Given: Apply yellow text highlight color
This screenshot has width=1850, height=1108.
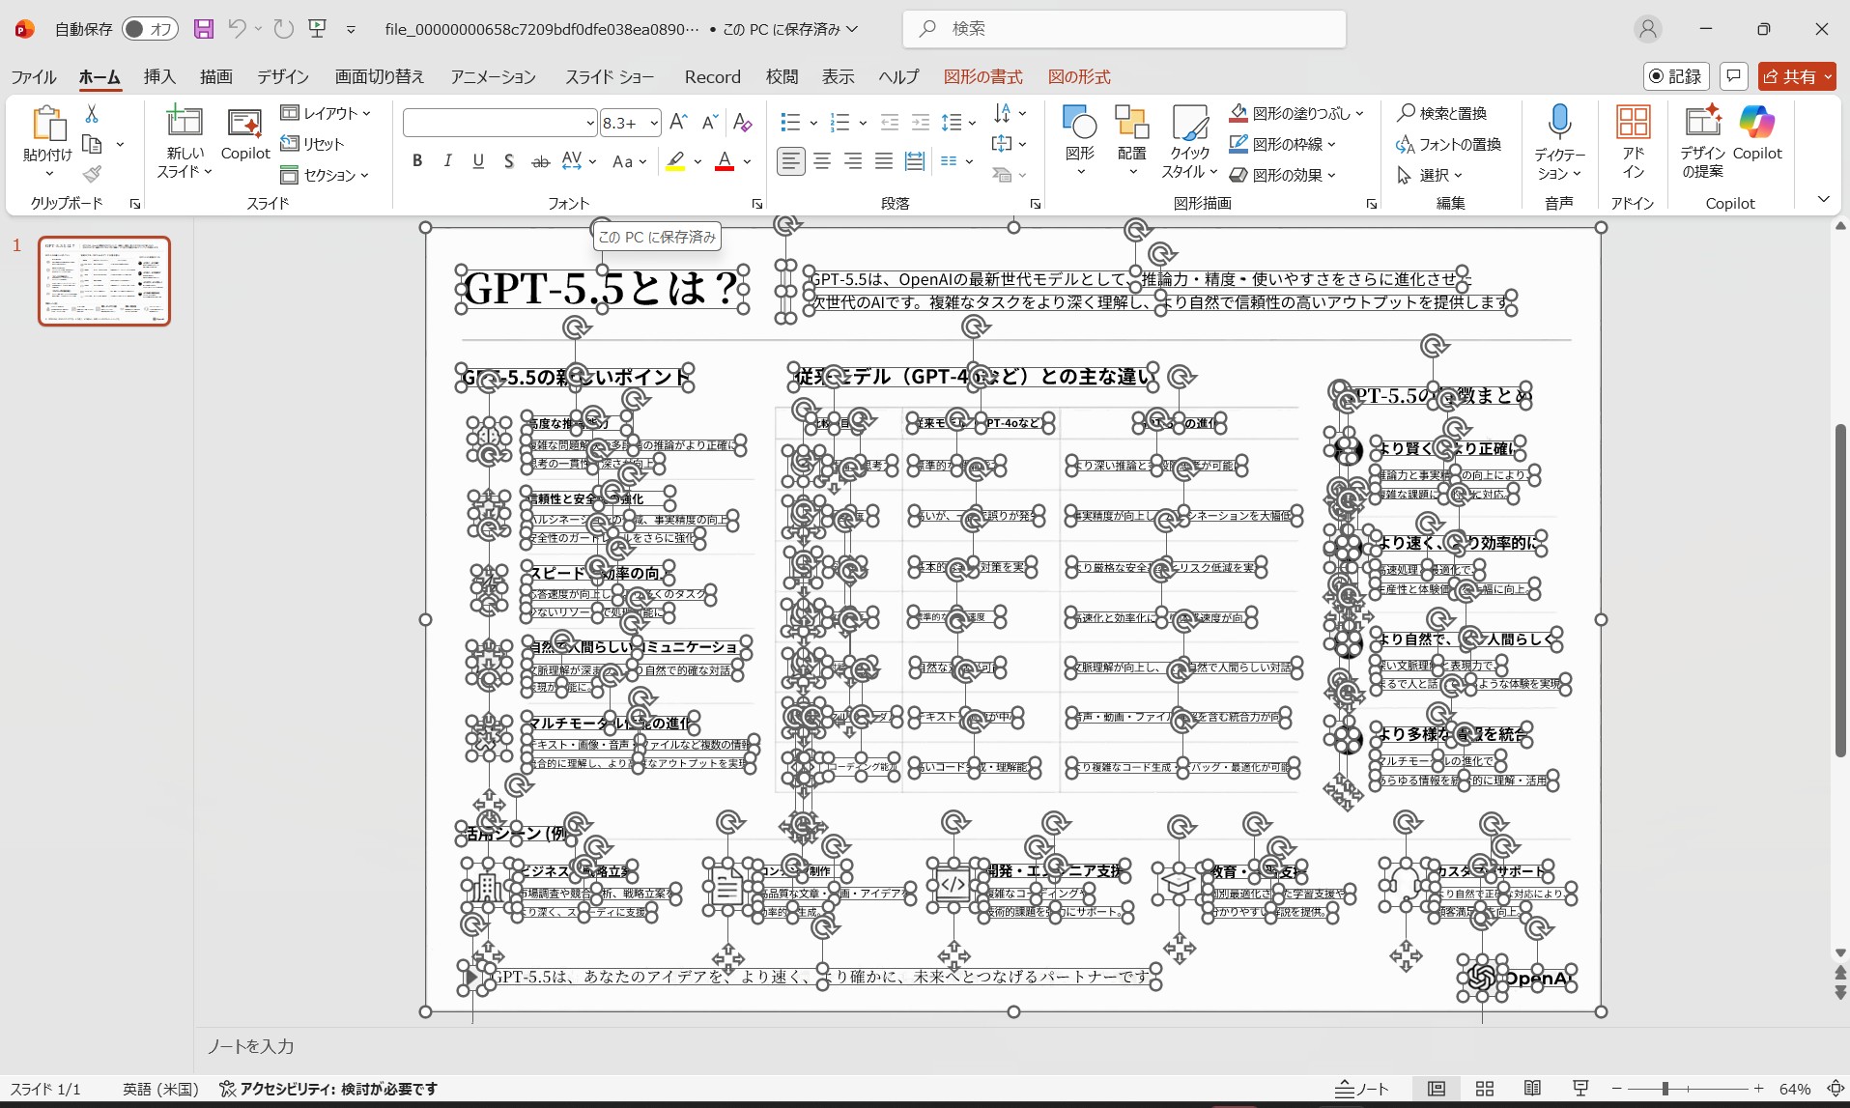Looking at the screenshot, I should (675, 161).
